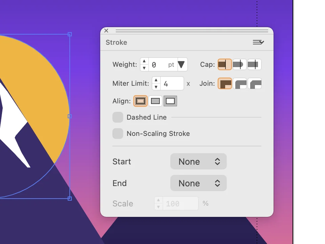Click the Stroke panel title
Screen dimensions: 325x244
[x=116, y=42]
